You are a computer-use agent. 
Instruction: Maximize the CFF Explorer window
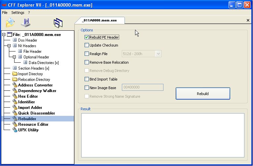coord(239,5)
